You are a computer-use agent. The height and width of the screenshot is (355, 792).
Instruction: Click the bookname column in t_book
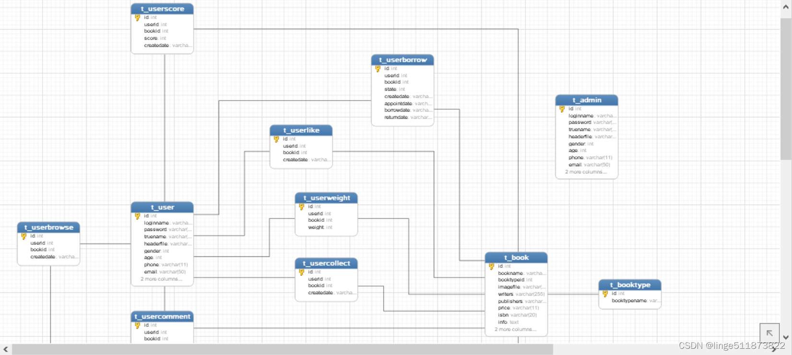pos(521,273)
